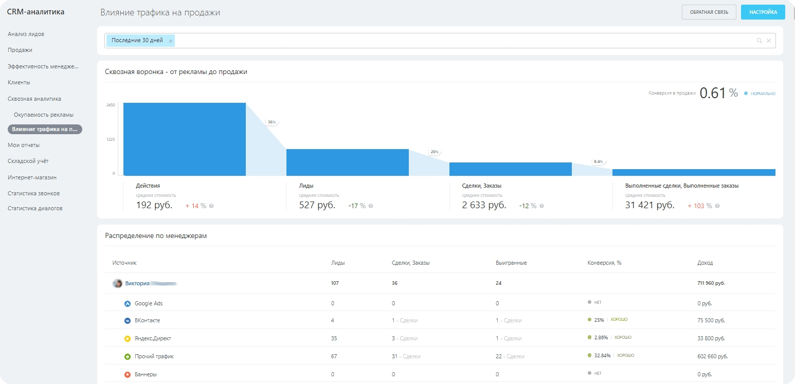Open help icon next to Сделки, Заказы -12%
This screenshot has height=384, width=795.
[541, 206]
